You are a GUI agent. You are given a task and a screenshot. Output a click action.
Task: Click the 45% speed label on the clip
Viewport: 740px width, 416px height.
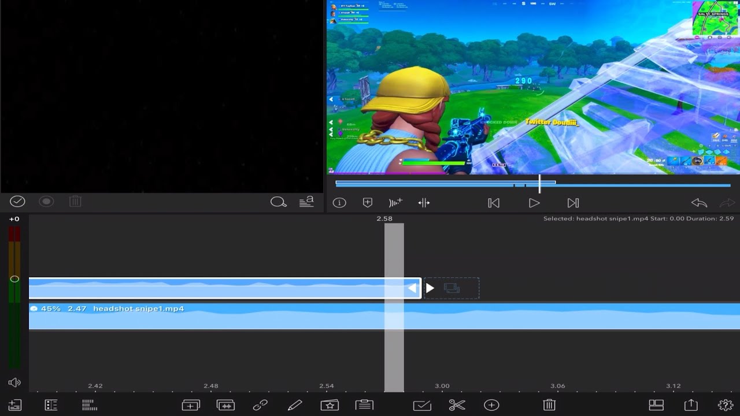click(x=51, y=309)
